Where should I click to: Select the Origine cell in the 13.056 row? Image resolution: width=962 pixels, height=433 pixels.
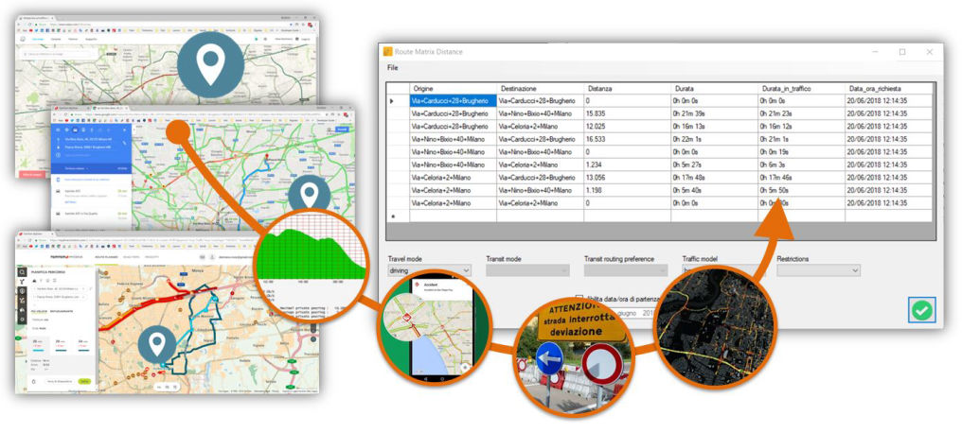[453, 178]
